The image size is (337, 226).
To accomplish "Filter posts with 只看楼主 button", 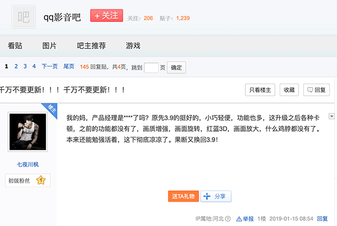I will (x=260, y=90).
